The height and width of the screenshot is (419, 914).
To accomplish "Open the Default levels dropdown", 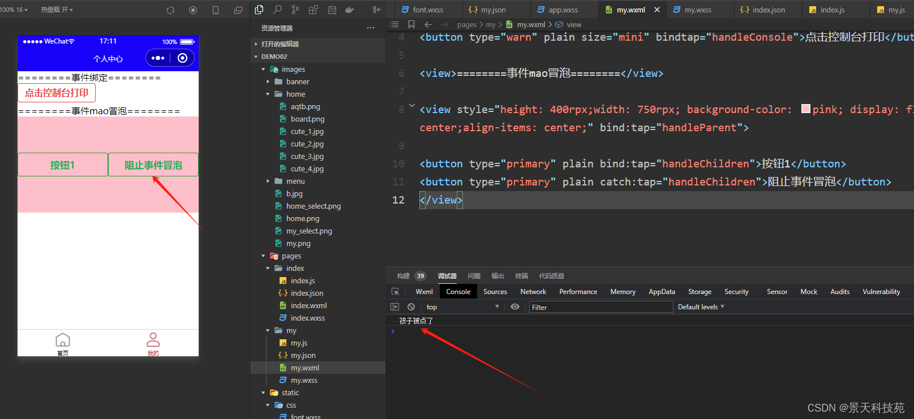I will point(701,307).
